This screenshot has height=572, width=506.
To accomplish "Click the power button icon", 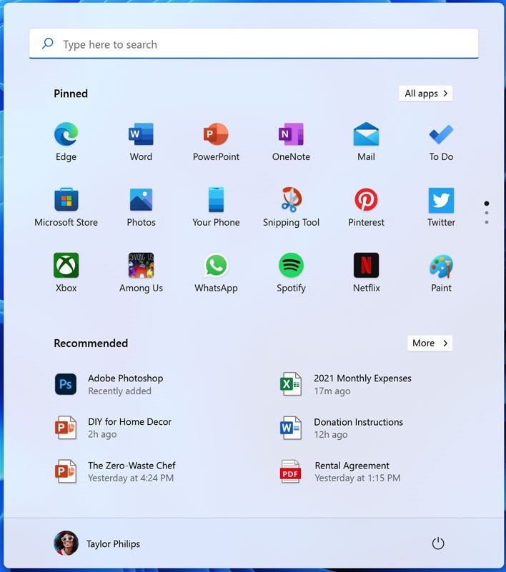I will coord(438,543).
